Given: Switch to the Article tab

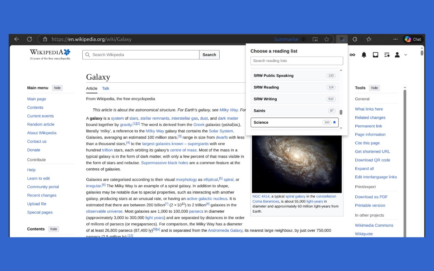Looking at the screenshot, I should click(x=92, y=88).
